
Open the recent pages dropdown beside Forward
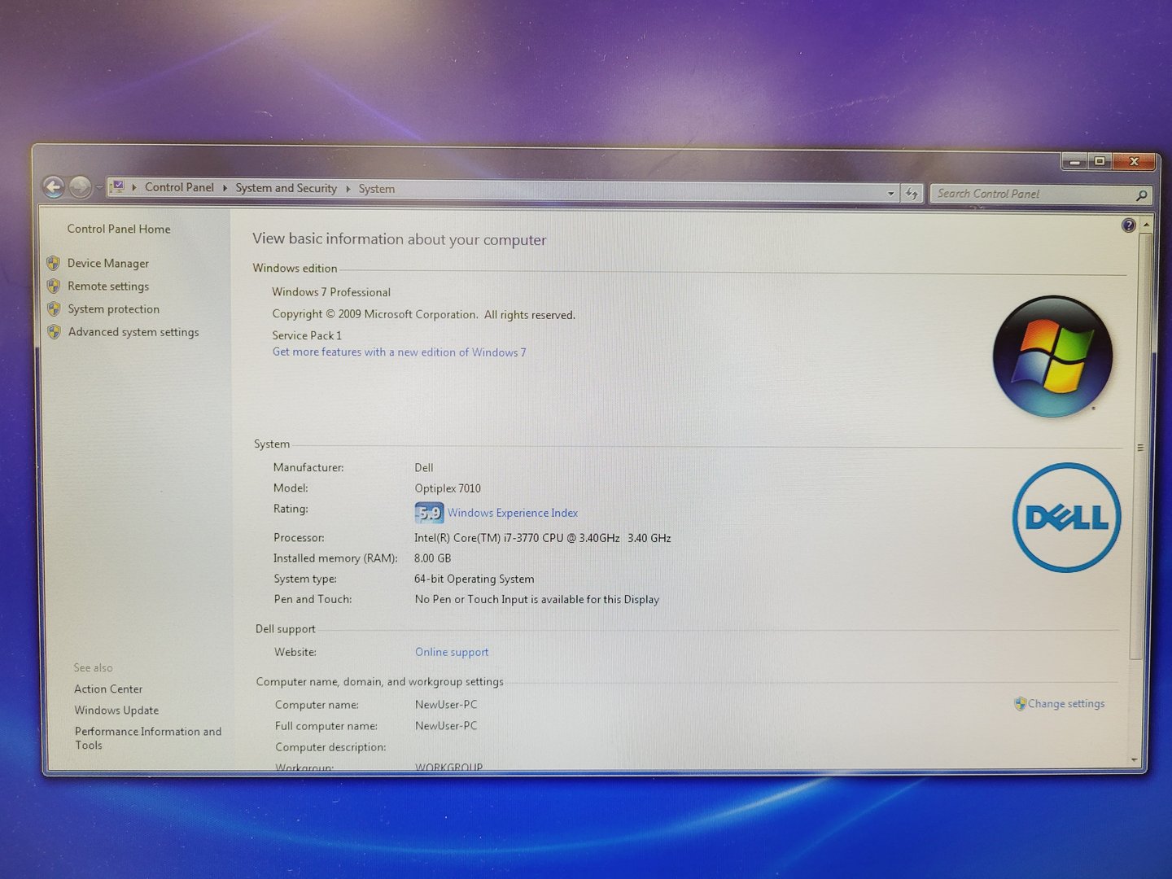[x=99, y=188]
